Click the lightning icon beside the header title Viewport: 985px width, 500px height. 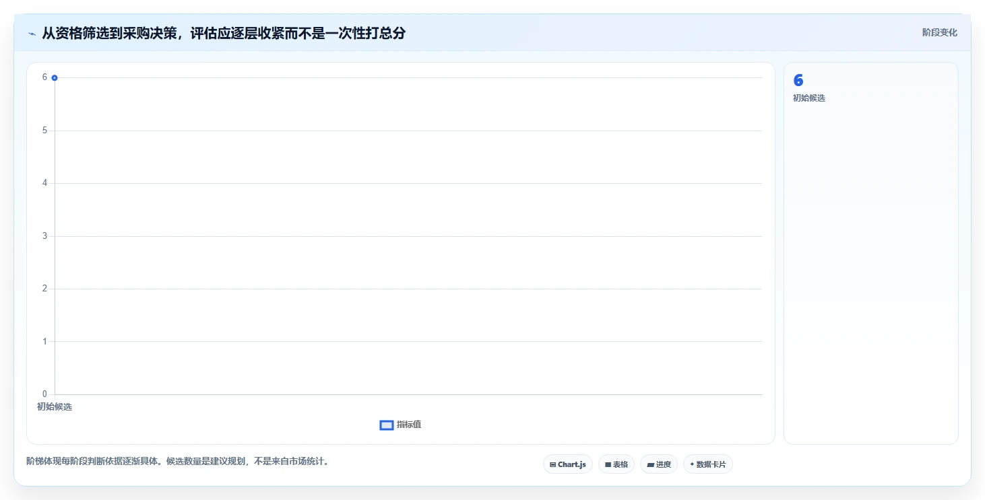point(32,34)
